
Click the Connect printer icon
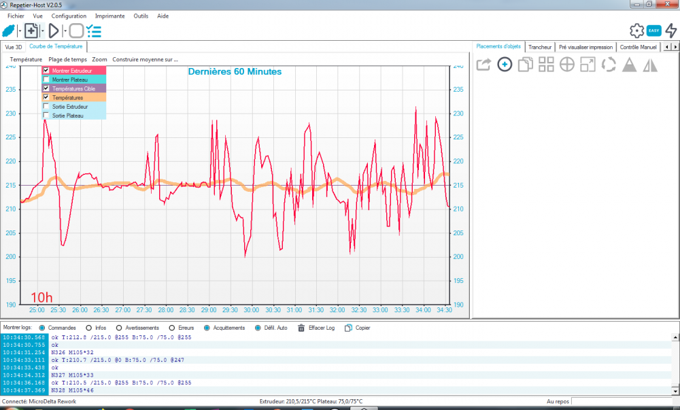pyautogui.click(x=9, y=31)
